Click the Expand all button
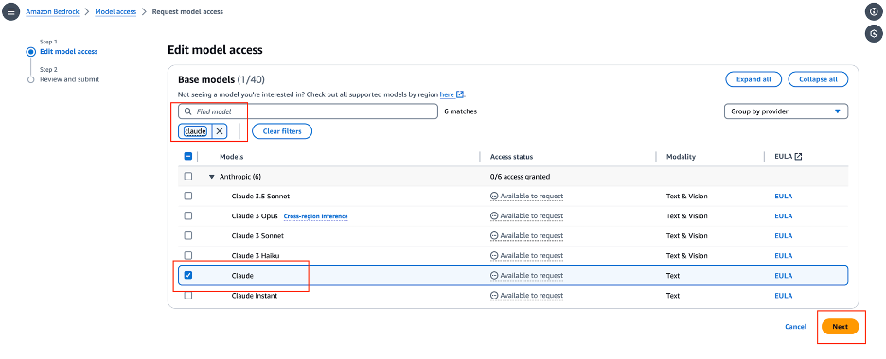The width and height of the screenshot is (886, 359). point(753,79)
